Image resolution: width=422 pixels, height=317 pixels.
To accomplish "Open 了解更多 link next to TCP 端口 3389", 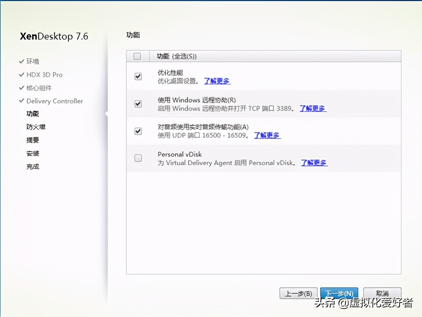I will tap(313, 109).
